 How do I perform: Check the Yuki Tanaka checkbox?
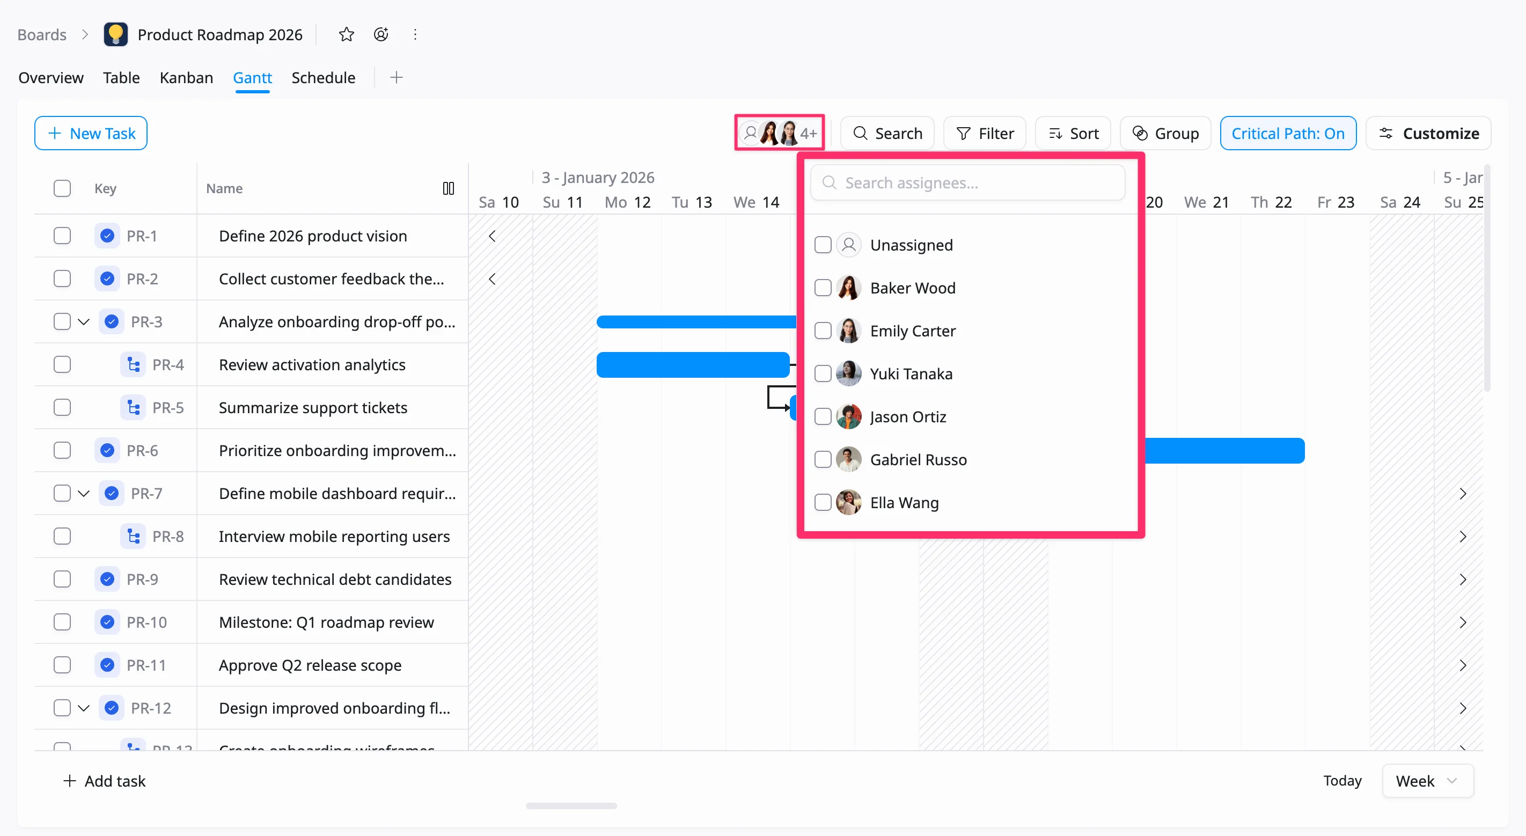(x=823, y=374)
